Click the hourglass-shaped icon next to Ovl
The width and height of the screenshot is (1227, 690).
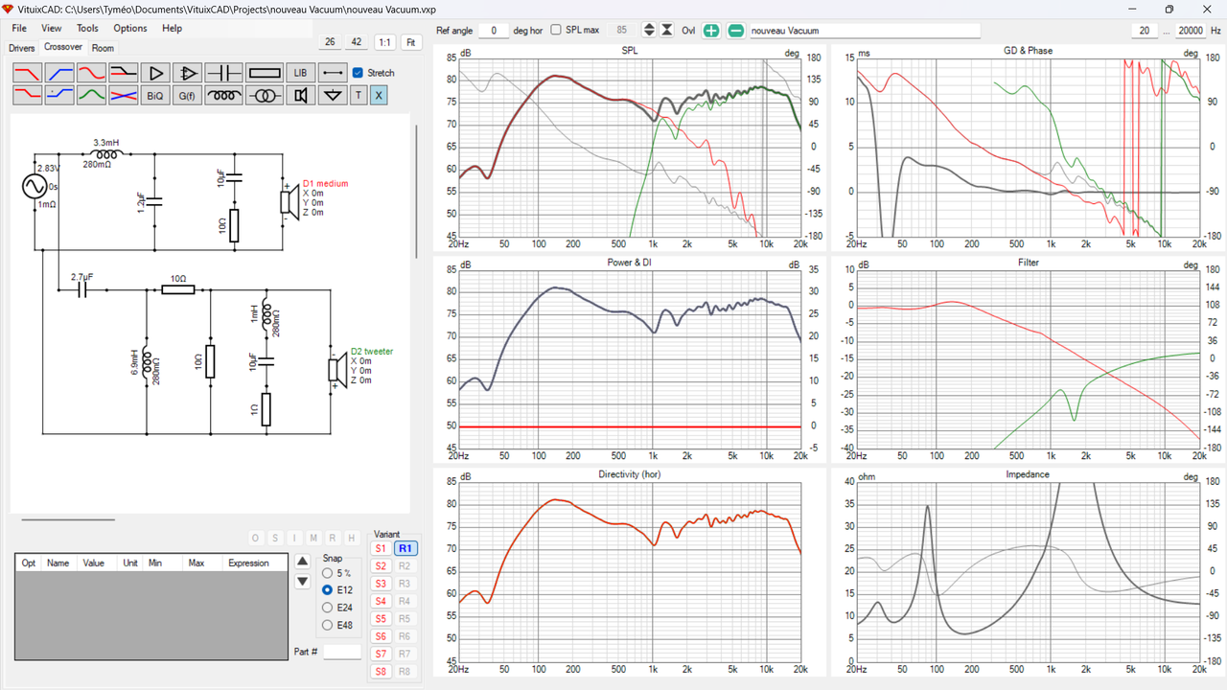tap(667, 31)
